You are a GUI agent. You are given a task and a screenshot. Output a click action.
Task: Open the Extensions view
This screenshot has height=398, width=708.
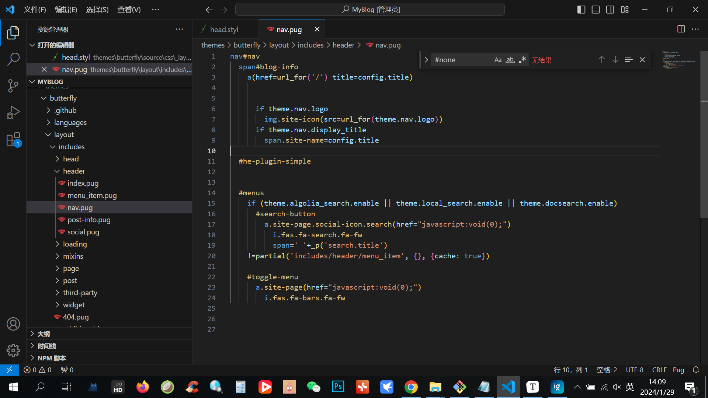(13, 140)
